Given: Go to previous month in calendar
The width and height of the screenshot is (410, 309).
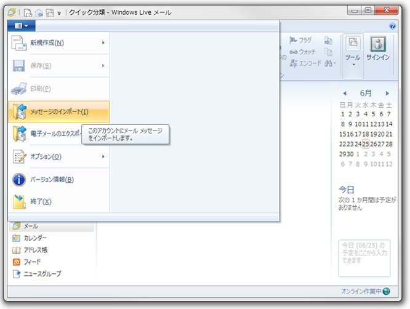Looking at the screenshot, I should click(345, 94).
